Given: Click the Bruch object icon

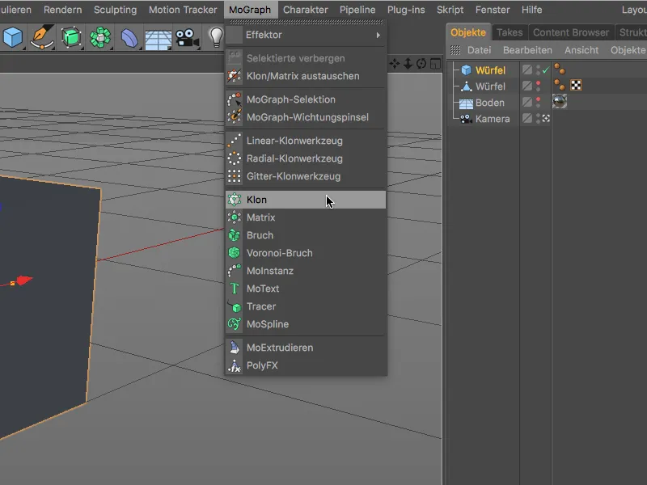Looking at the screenshot, I should click(234, 235).
